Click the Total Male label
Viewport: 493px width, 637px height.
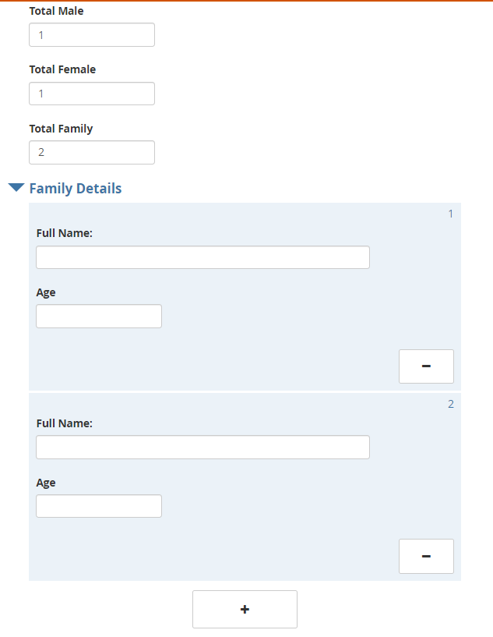point(56,11)
